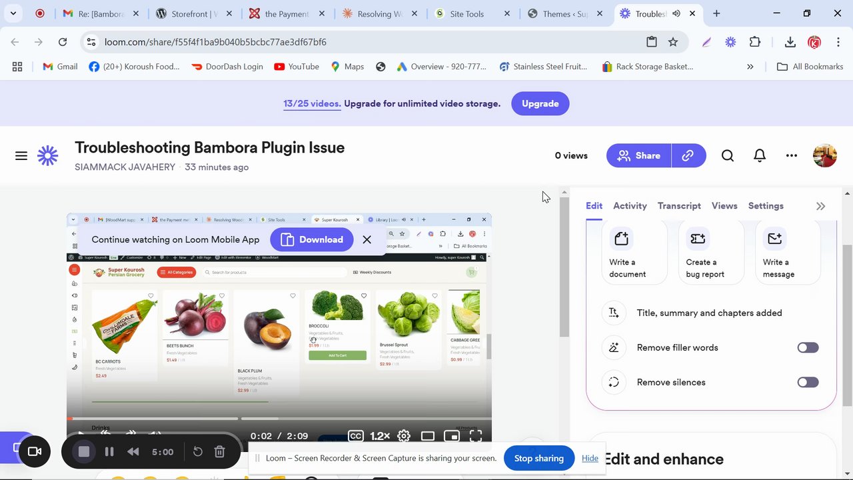The height and width of the screenshot is (480, 853).
Task: Click the title summary chapters icon
Action: coord(614,313)
